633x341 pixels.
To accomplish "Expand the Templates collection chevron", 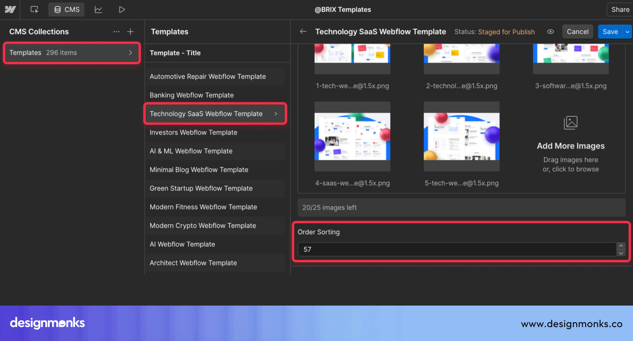I will pyautogui.click(x=130, y=53).
